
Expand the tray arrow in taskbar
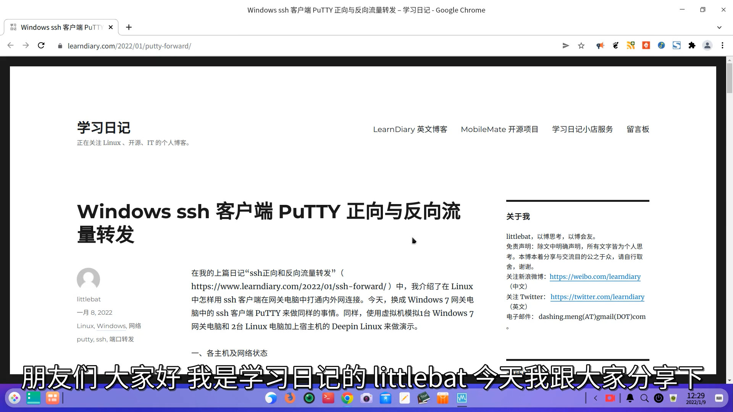[x=596, y=398]
